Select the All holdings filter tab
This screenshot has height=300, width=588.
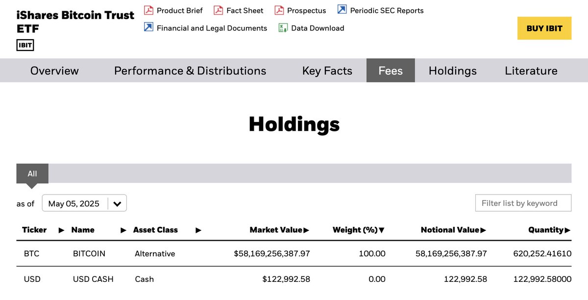(32, 174)
